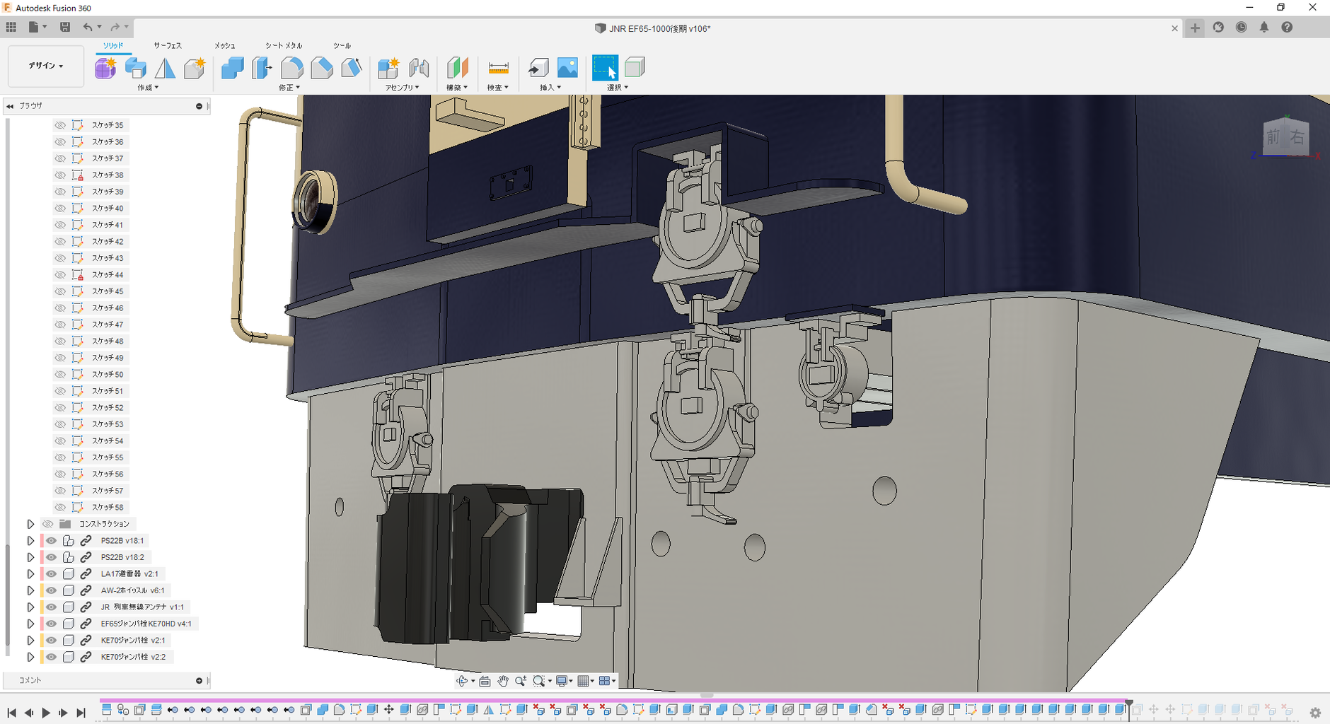The image size is (1330, 724).
Task: Click the Measure ruler icon
Action: click(498, 68)
